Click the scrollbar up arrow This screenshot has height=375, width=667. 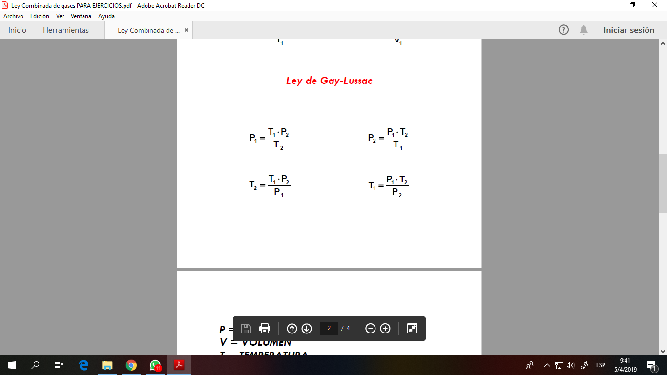[x=663, y=43]
